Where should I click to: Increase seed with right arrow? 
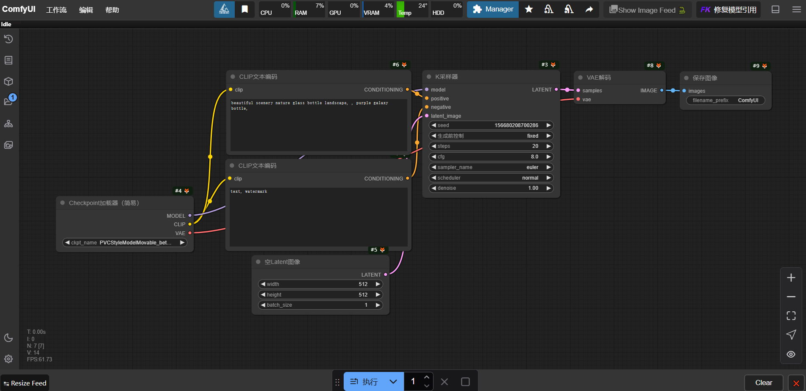coord(548,125)
